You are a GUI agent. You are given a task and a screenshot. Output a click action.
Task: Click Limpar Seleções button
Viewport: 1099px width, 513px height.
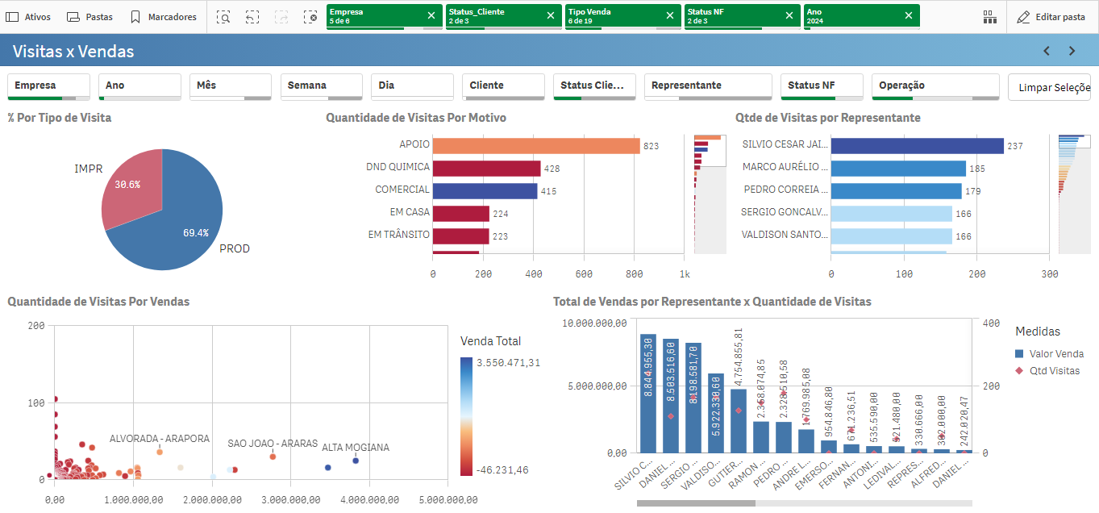pos(1050,87)
